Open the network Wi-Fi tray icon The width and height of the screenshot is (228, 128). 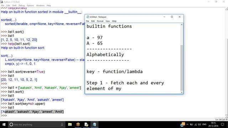(x=196, y=124)
